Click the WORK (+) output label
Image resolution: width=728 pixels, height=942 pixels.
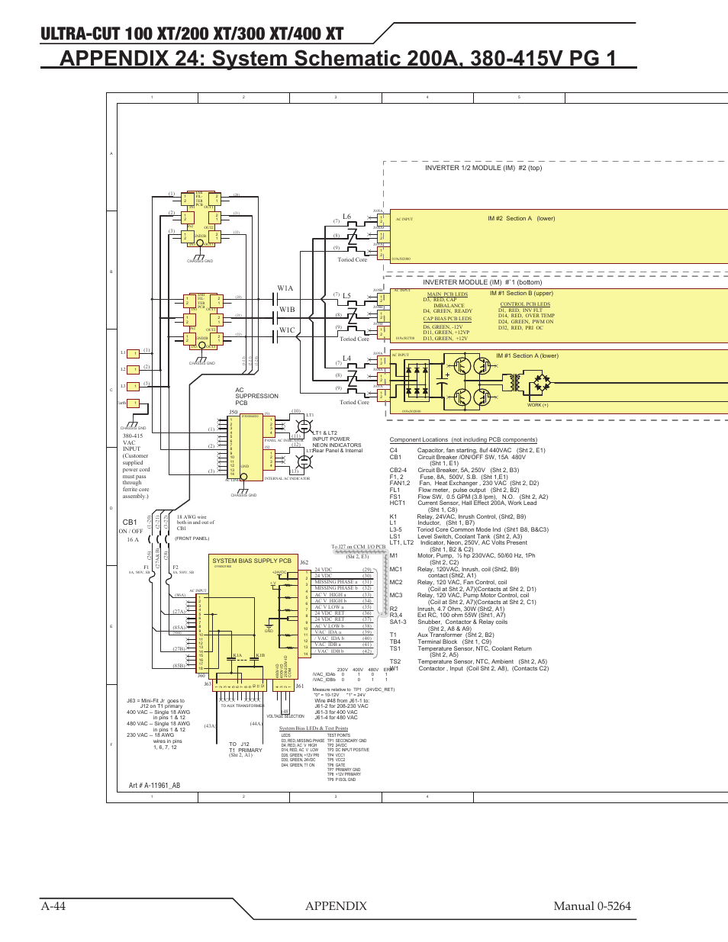tap(538, 405)
